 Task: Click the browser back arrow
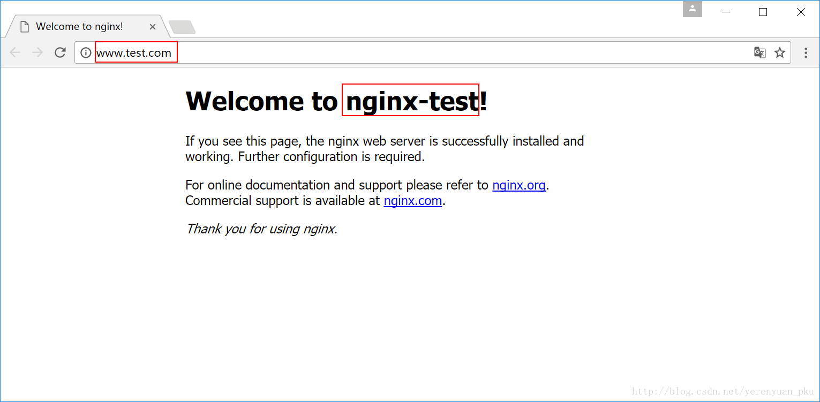[x=15, y=52]
